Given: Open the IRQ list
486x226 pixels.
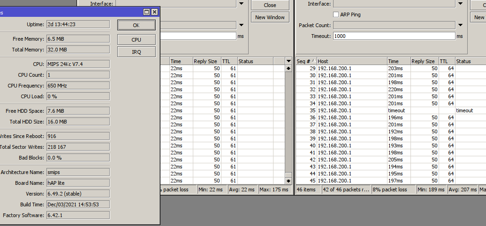Looking at the screenshot, I should coord(137,52).
